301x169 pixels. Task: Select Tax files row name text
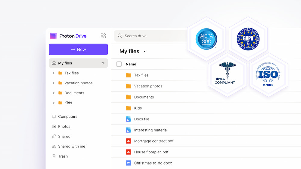pyautogui.click(x=141, y=75)
